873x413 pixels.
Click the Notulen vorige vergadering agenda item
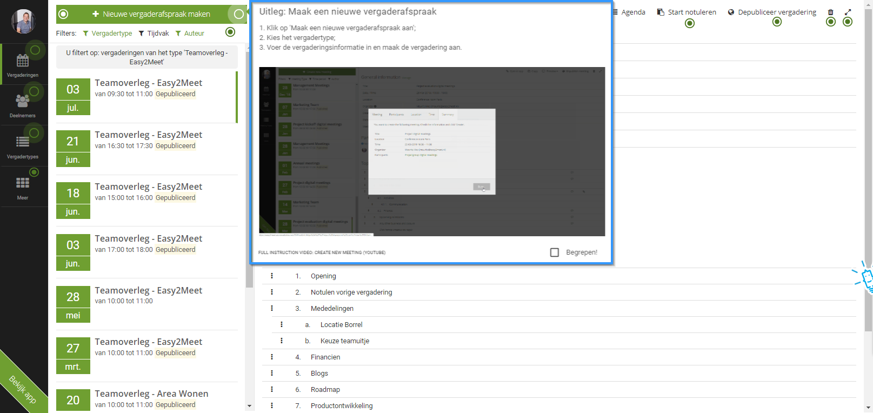[x=351, y=292]
